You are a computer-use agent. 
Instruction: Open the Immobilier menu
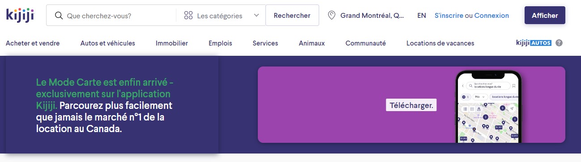(x=172, y=43)
